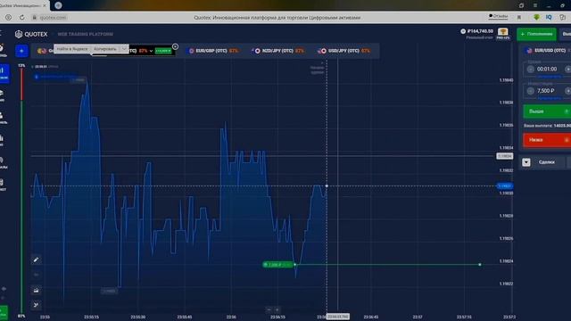Decrease trade time with minus button
Viewport: 571px width, 321px height.
(x=530, y=70)
